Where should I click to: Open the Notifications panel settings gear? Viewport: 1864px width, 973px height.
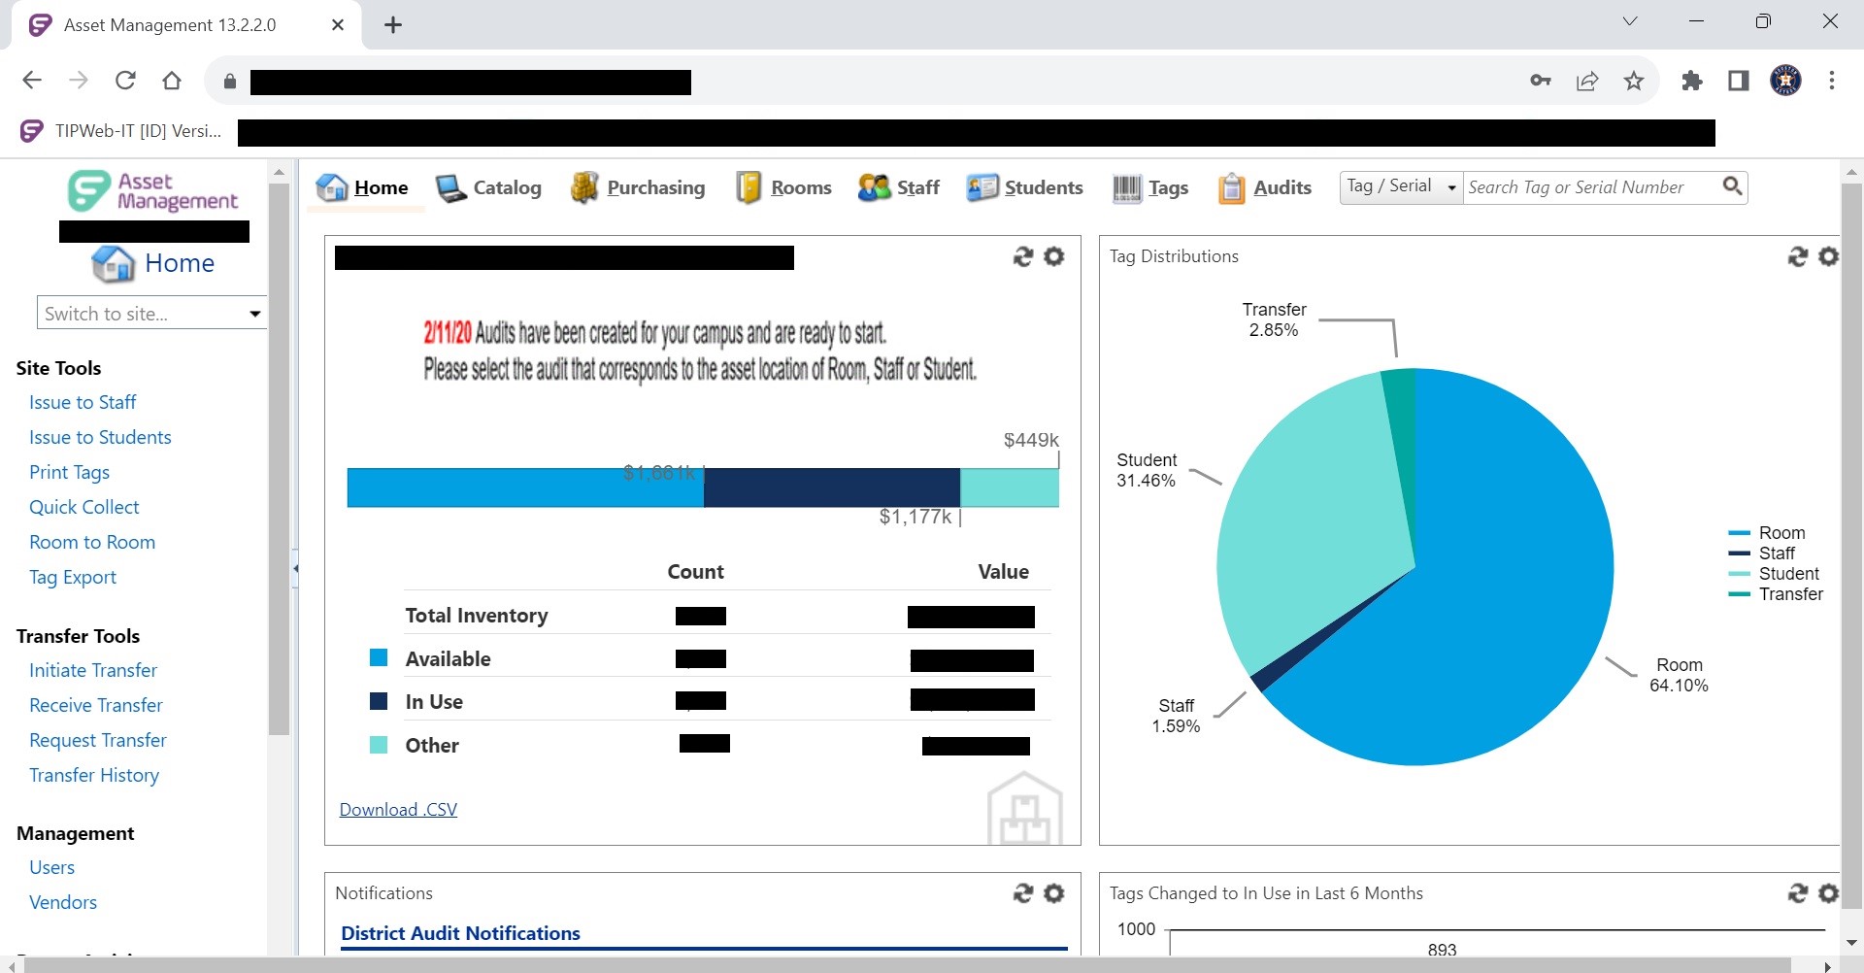pos(1053,893)
